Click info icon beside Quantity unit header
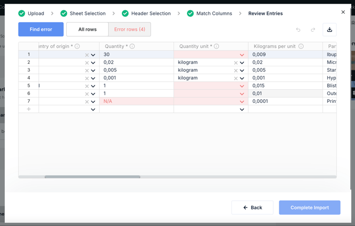 click(217, 47)
